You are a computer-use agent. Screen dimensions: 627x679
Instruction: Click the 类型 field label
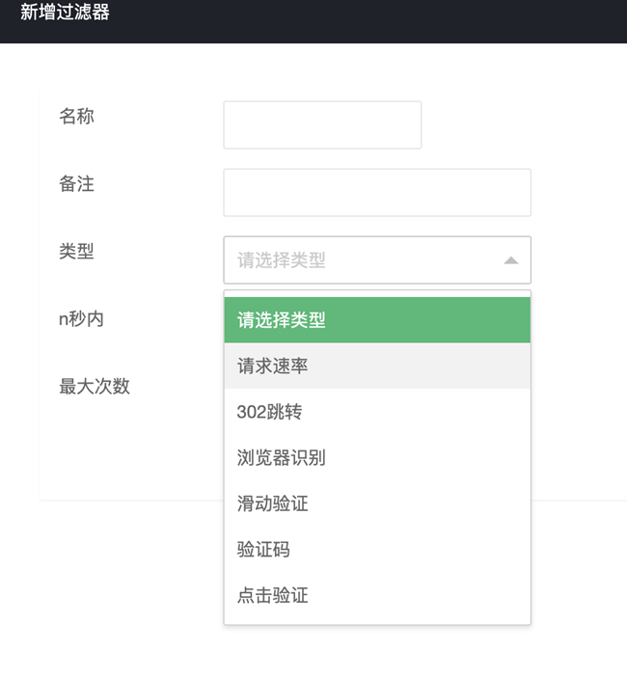click(x=77, y=252)
